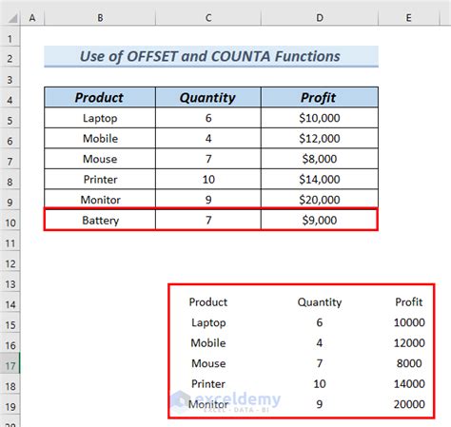Click the '20000' value cell

click(x=409, y=404)
